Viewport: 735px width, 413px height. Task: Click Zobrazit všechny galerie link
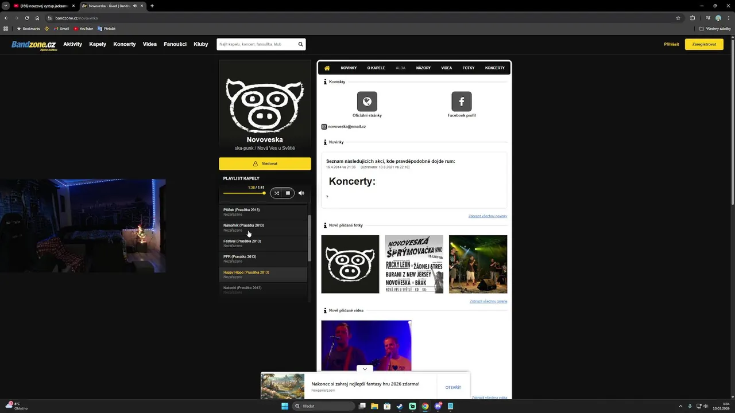489,301
